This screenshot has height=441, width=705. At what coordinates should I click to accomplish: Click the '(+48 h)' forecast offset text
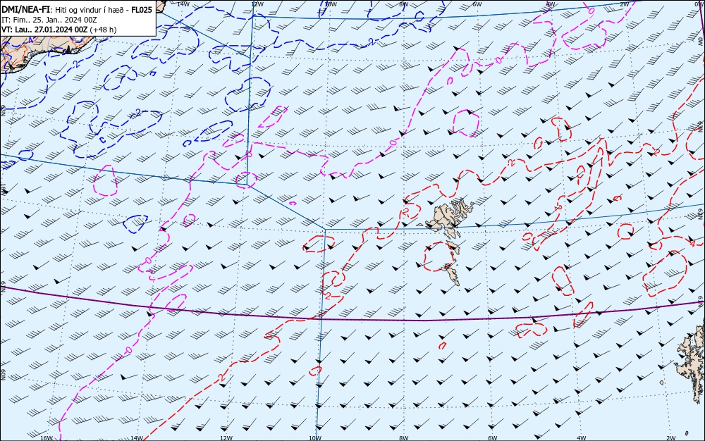[103, 30]
